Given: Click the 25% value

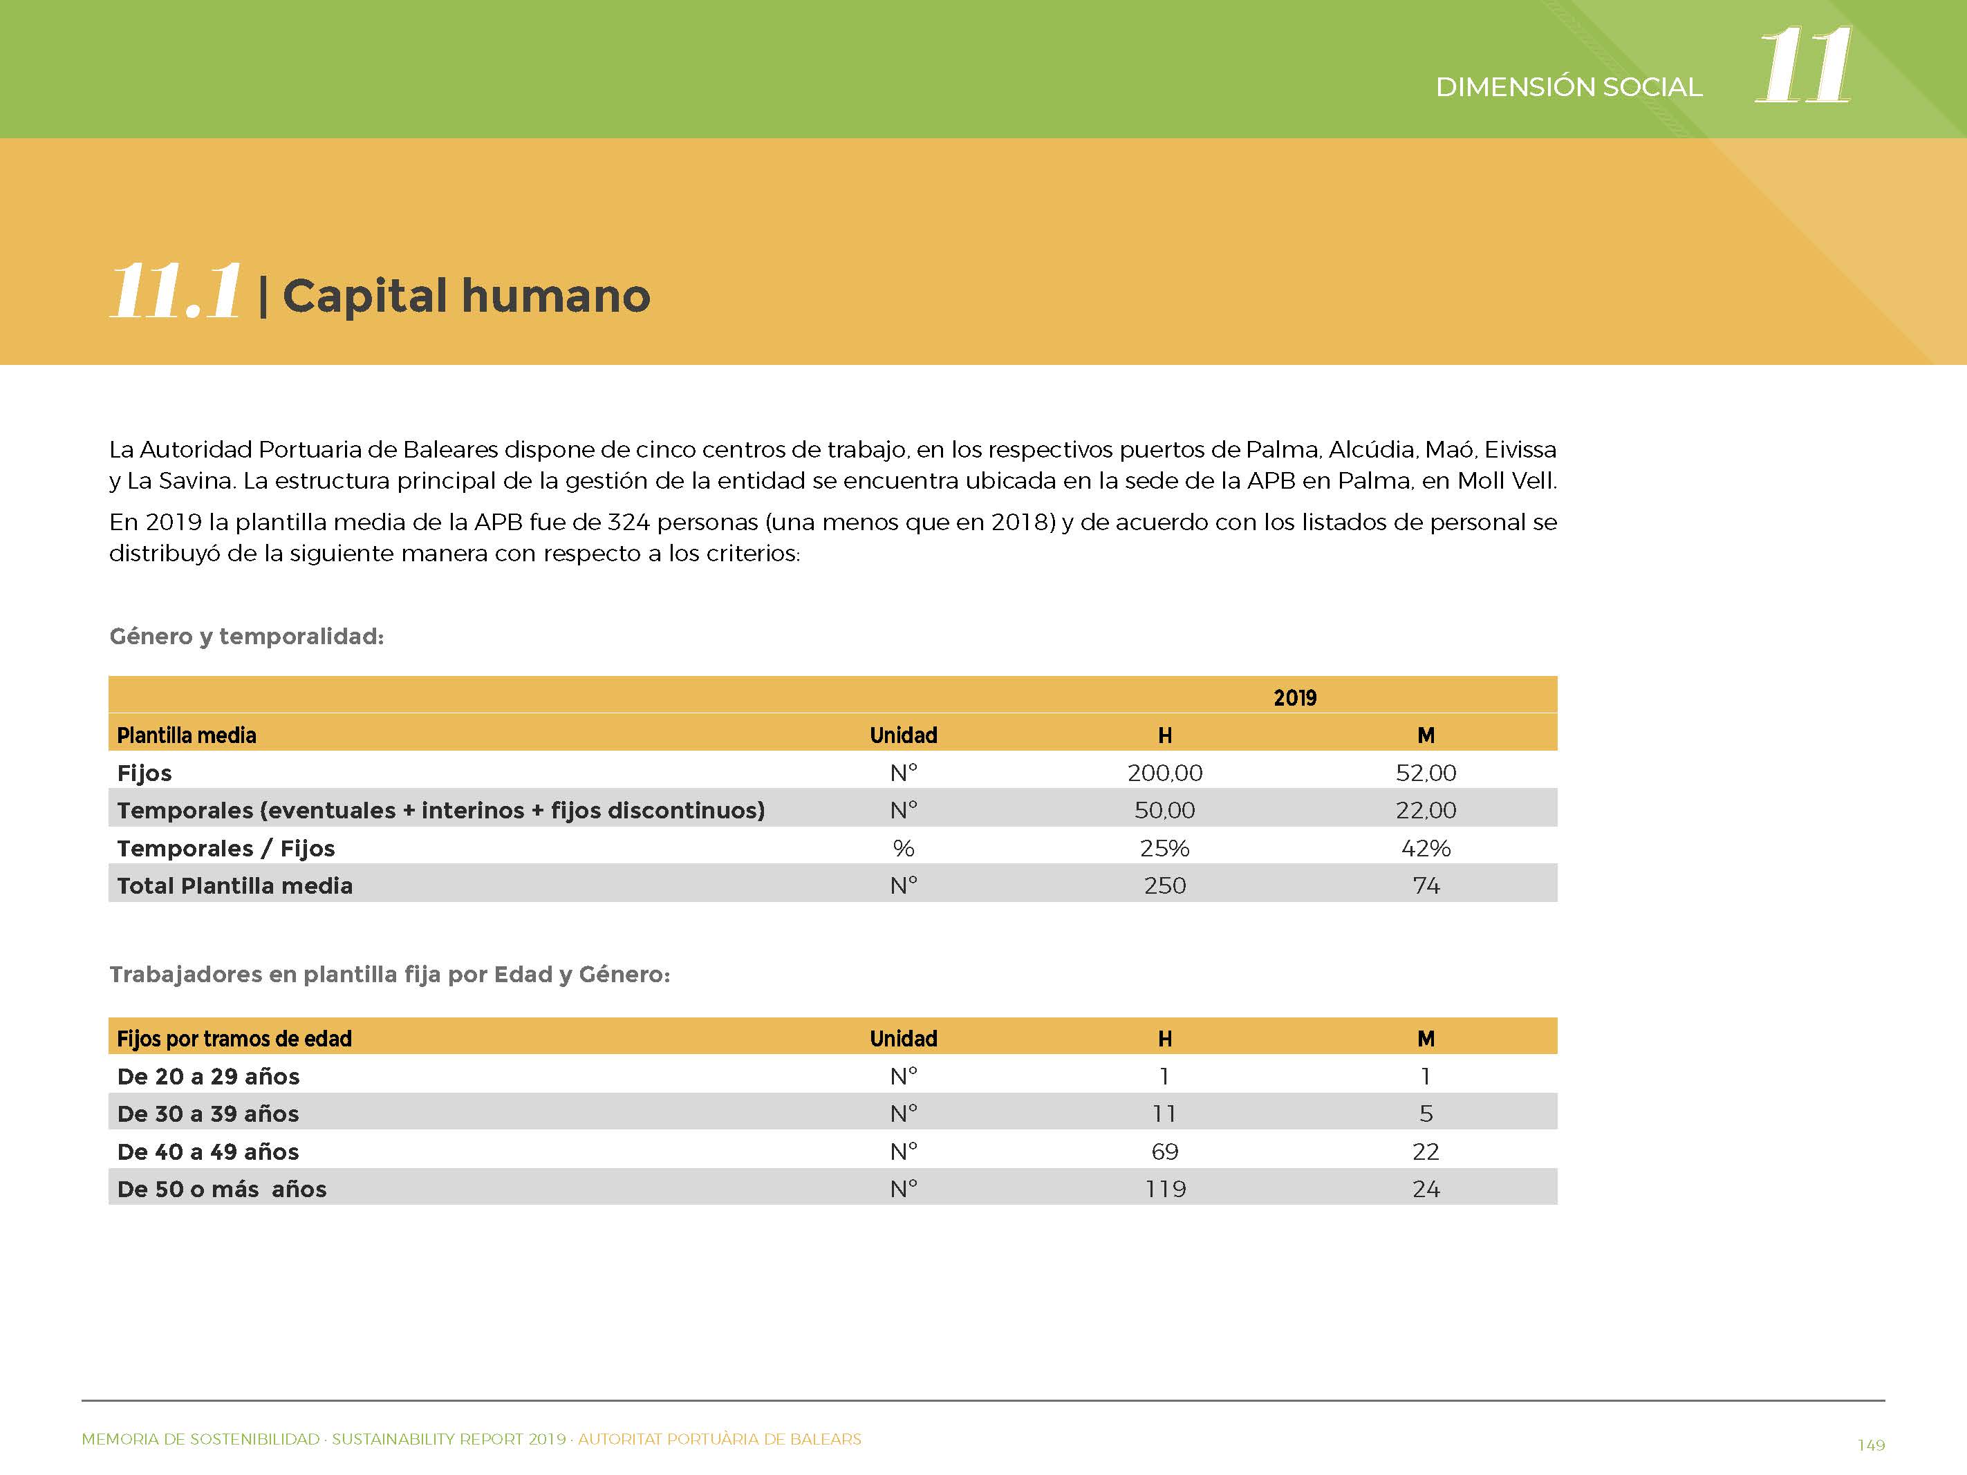Looking at the screenshot, I should click(x=1165, y=848).
